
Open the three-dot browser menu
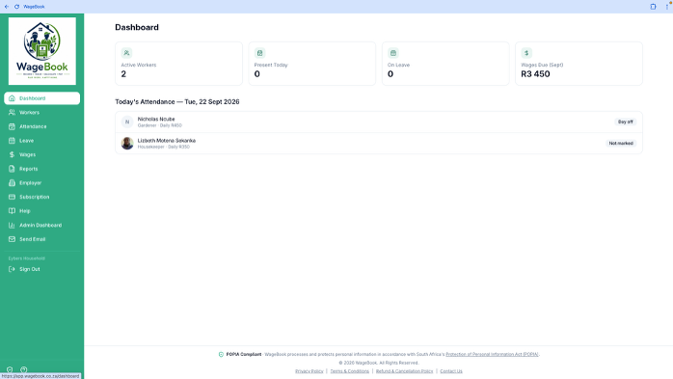pos(667,7)
